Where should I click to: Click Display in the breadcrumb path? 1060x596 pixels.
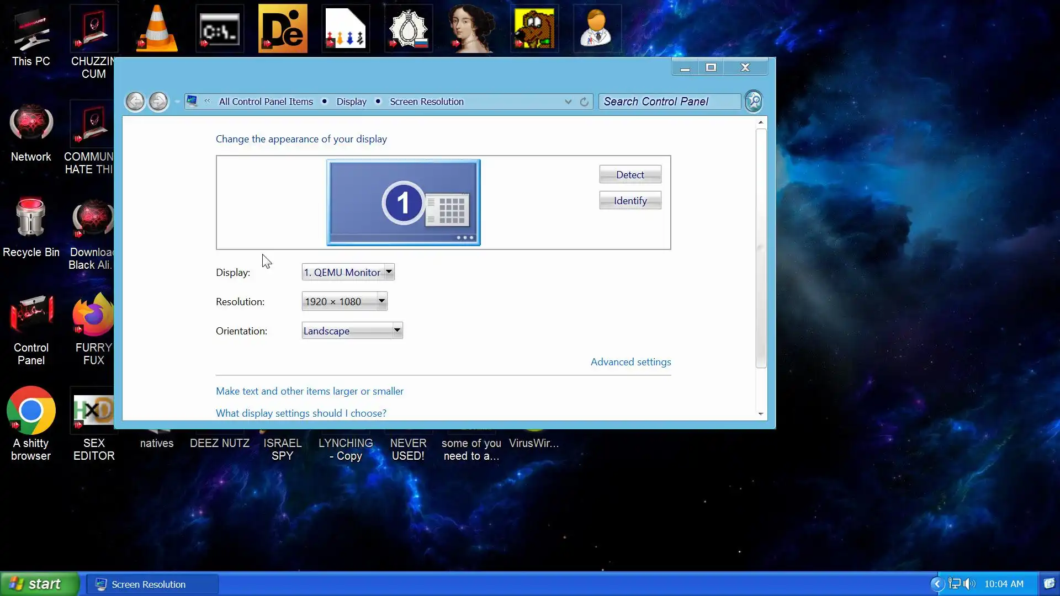pos(351,102)
